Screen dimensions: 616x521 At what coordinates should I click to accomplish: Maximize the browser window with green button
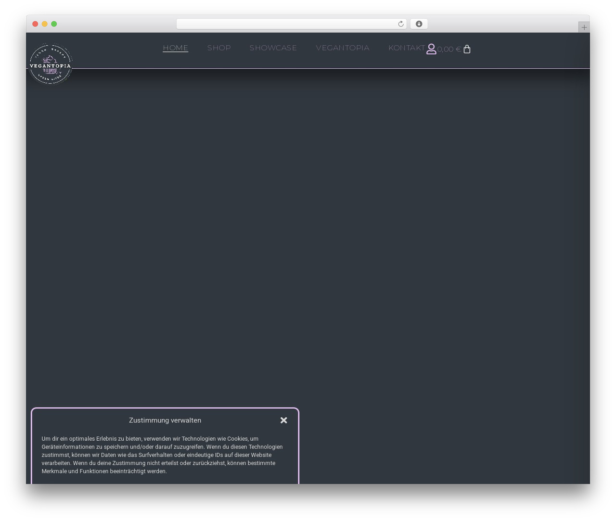54,24
